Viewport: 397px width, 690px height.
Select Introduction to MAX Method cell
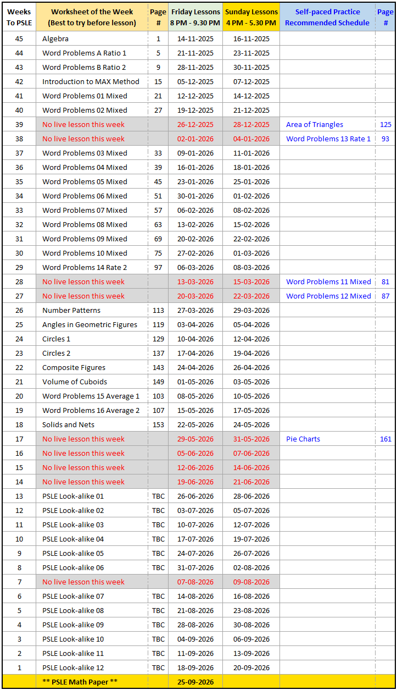point(91,82)
